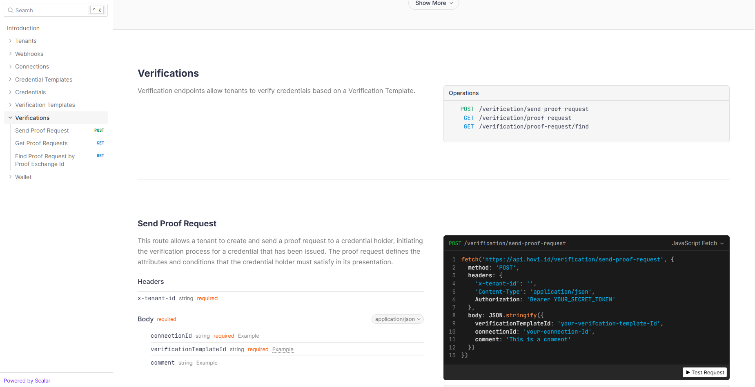Viewport: 755px width, 387px height.
Task: Open GET /verification/proof-request/find operation
Action: click(533, 126)
